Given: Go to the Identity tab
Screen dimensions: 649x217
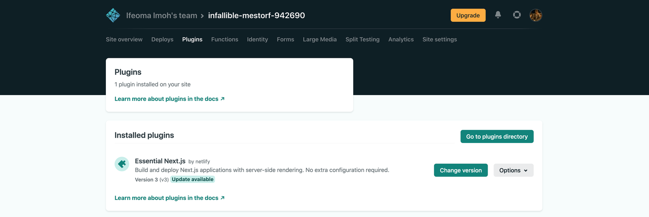Looking at the screenshot, I should pyautogui.click(x=258, y=39).
